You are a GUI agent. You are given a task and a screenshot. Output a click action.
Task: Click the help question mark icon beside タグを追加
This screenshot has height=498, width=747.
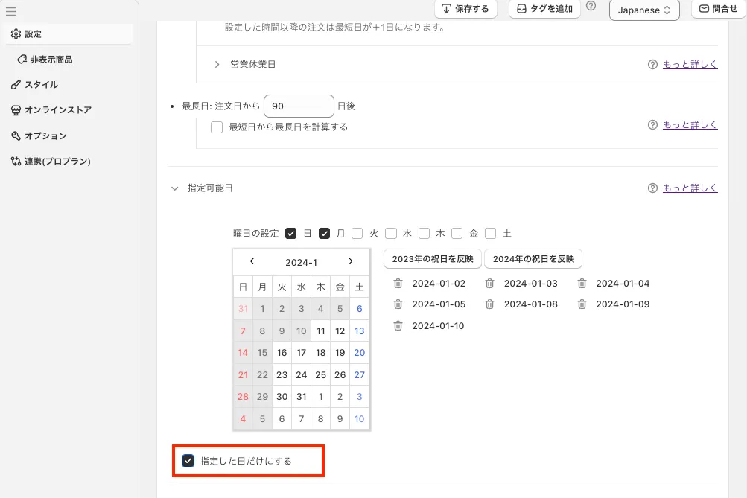point(591,7)
